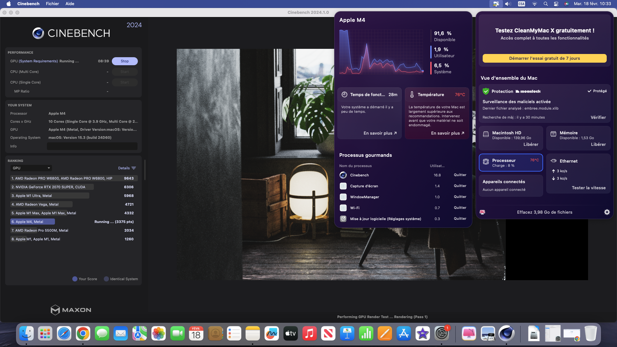Image resolution: width=617 pixels, height=347 pixels.
Task: Expand En savoir plus under Température
Action: 447,133
